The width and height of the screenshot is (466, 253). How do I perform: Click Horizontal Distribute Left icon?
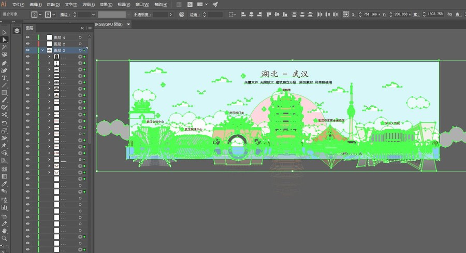(319, 15)
